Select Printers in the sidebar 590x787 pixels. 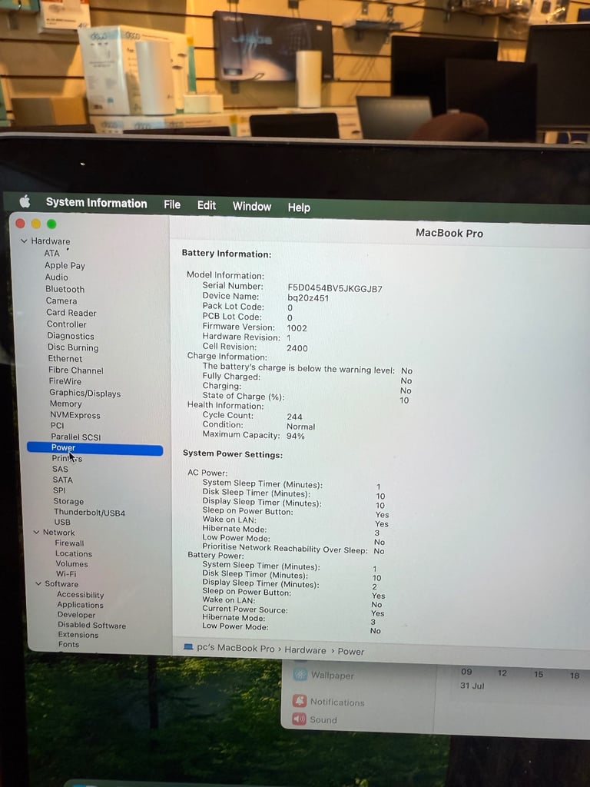point(67,458)
